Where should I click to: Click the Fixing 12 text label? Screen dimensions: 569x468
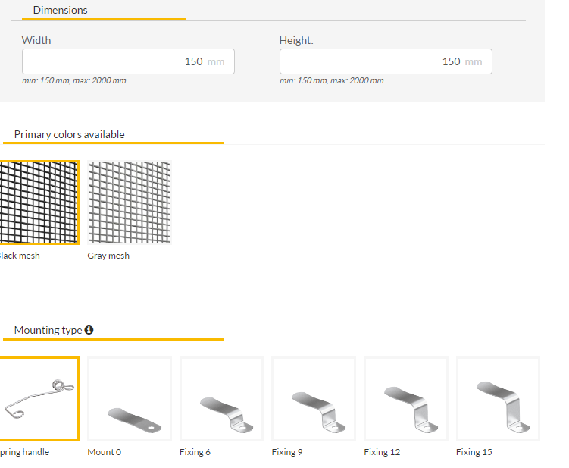point(382,452)
